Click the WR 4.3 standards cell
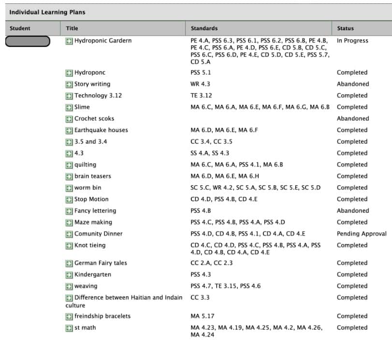 tap(200, 84)
